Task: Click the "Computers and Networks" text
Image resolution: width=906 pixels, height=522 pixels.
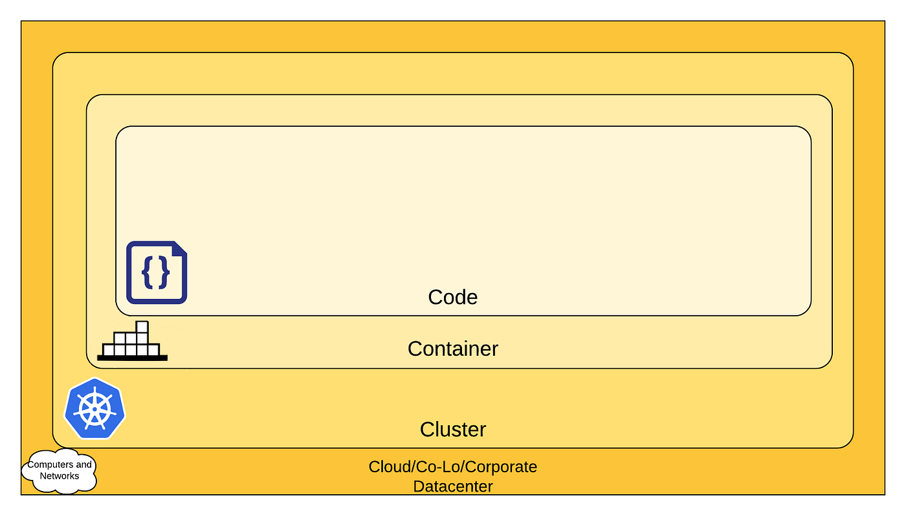Action: [60, 470]
